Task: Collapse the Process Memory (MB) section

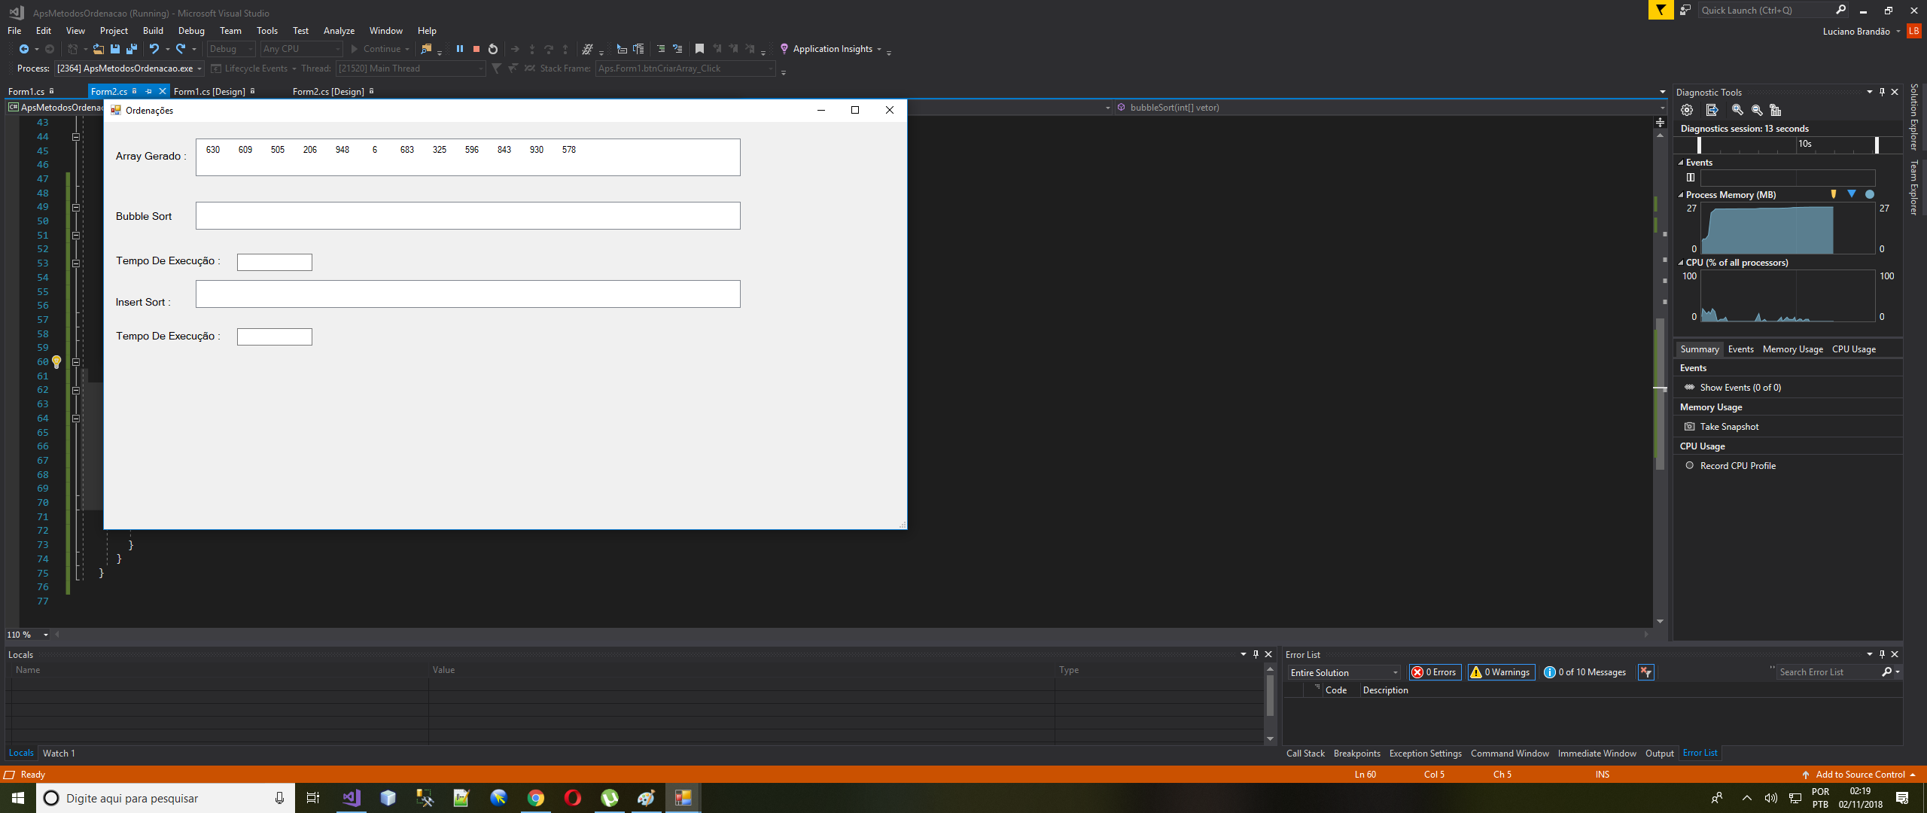Action: tap(1681, 195)
